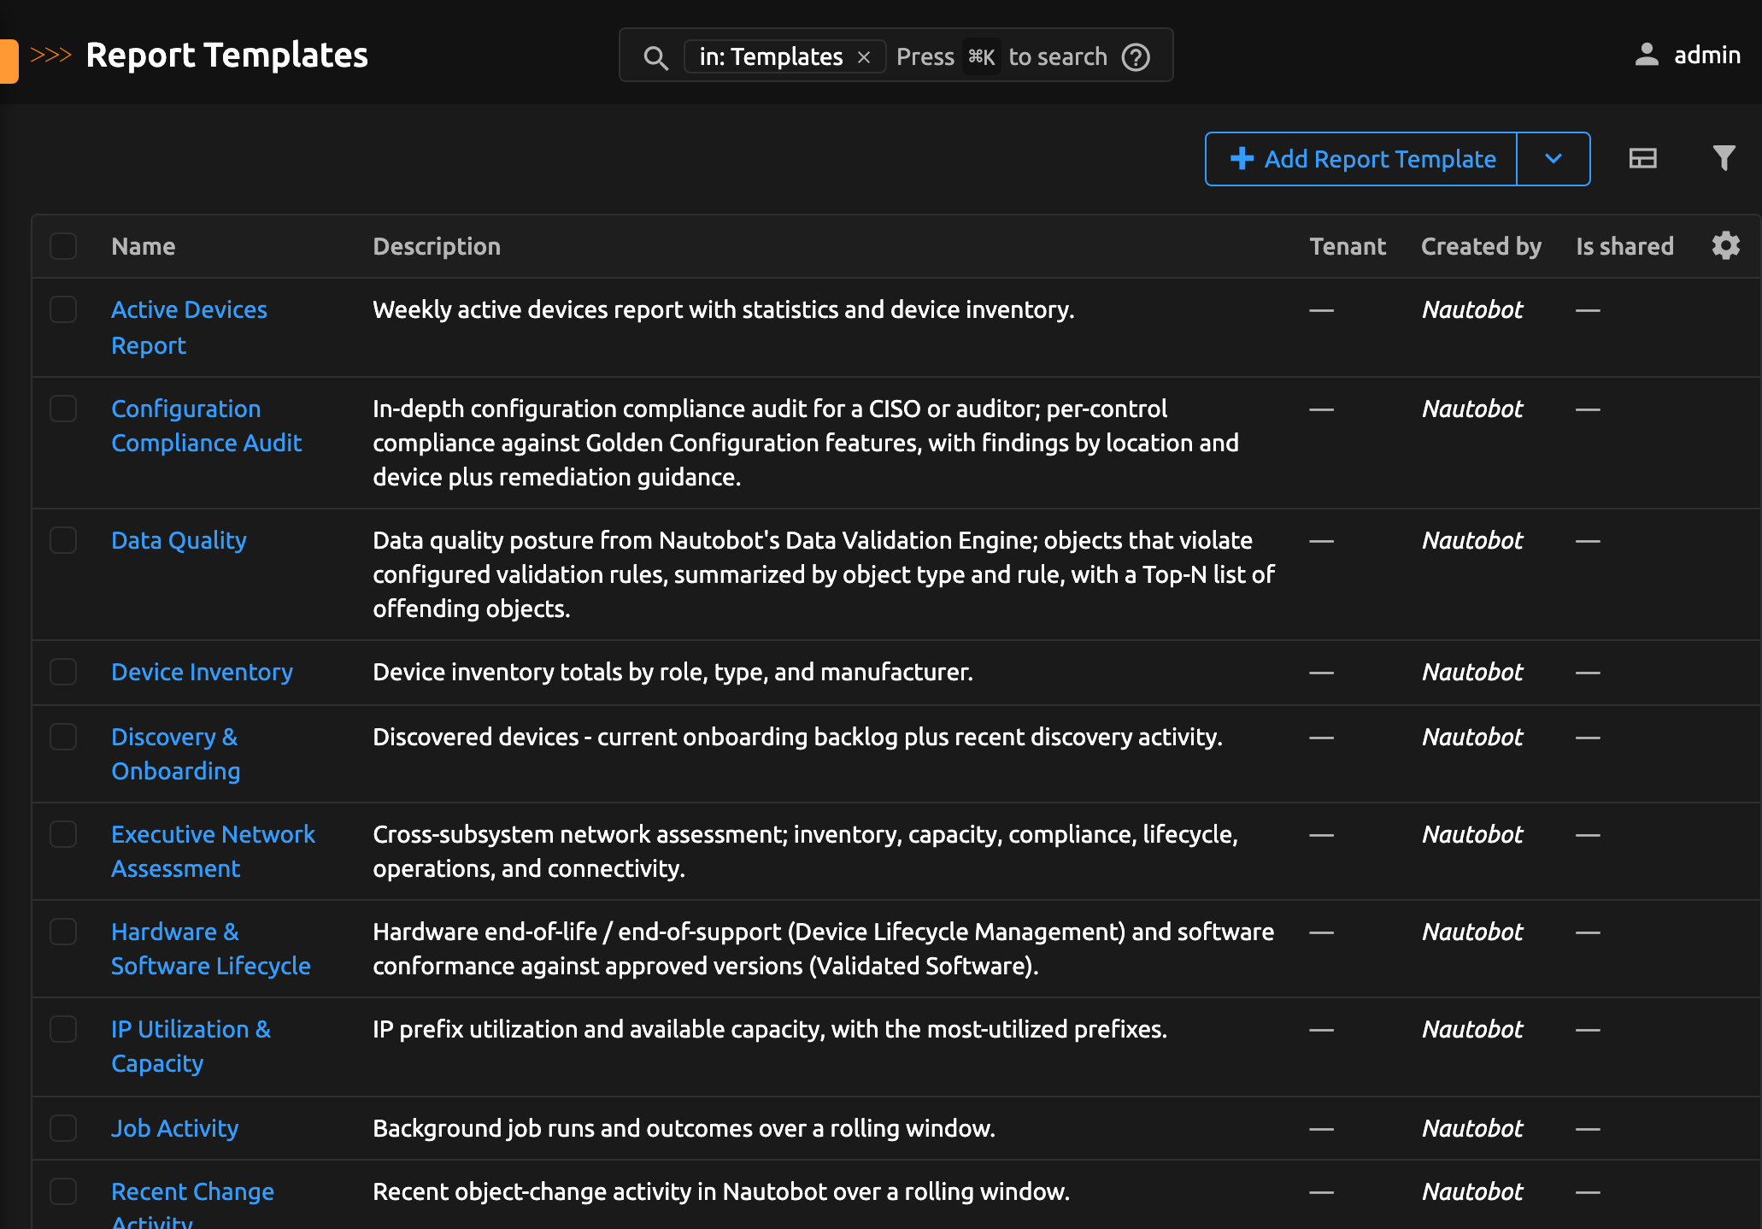Tick the Discovery & Onboarding row checkbox
Image resolution: width=1762 pixels, height=1229 pixels.
[63, 737]
